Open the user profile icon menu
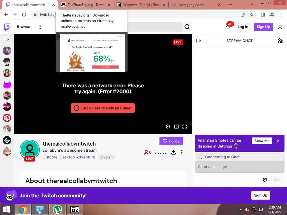Screen dimensions: 287x215 tap(280, 27)
